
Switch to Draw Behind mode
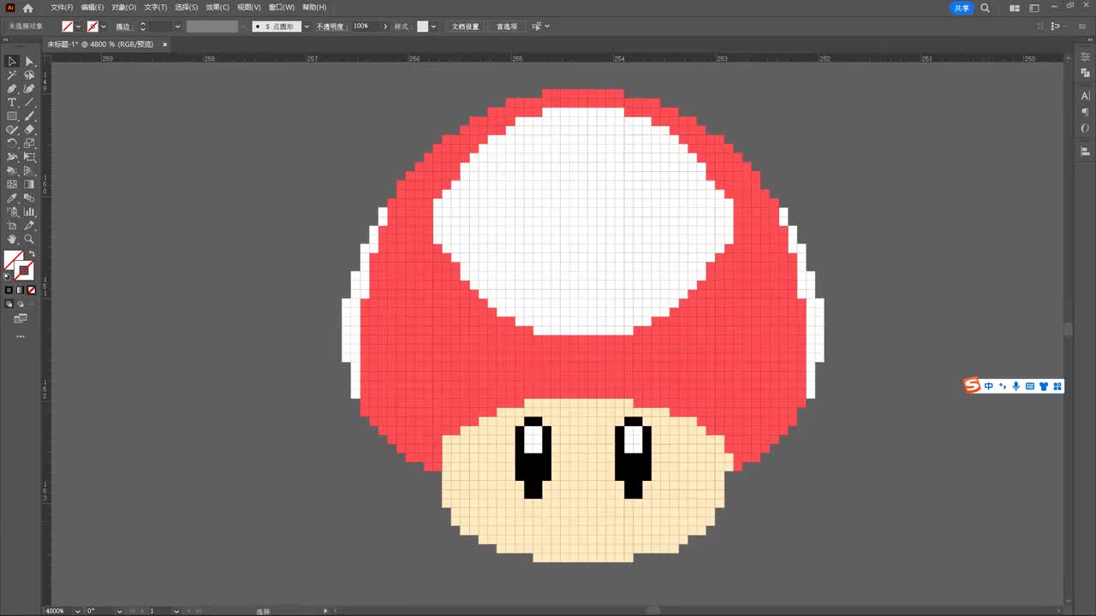(20, 304)
